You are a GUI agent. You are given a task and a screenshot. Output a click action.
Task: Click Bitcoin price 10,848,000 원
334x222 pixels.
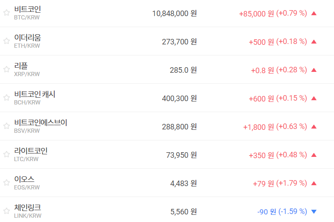tap(174, 13)
